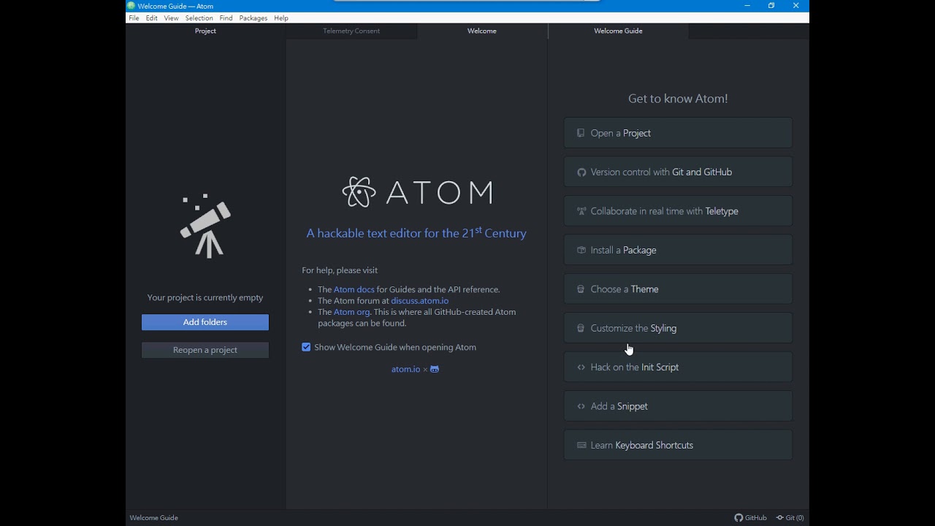Screen dimensions: 935x526
Task: Click the Add folders button
Action: (x=205, y=322)
